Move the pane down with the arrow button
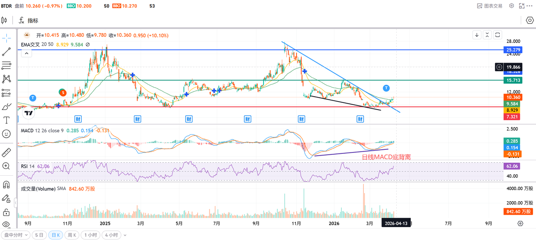536x241 pixels. point(477,35)
